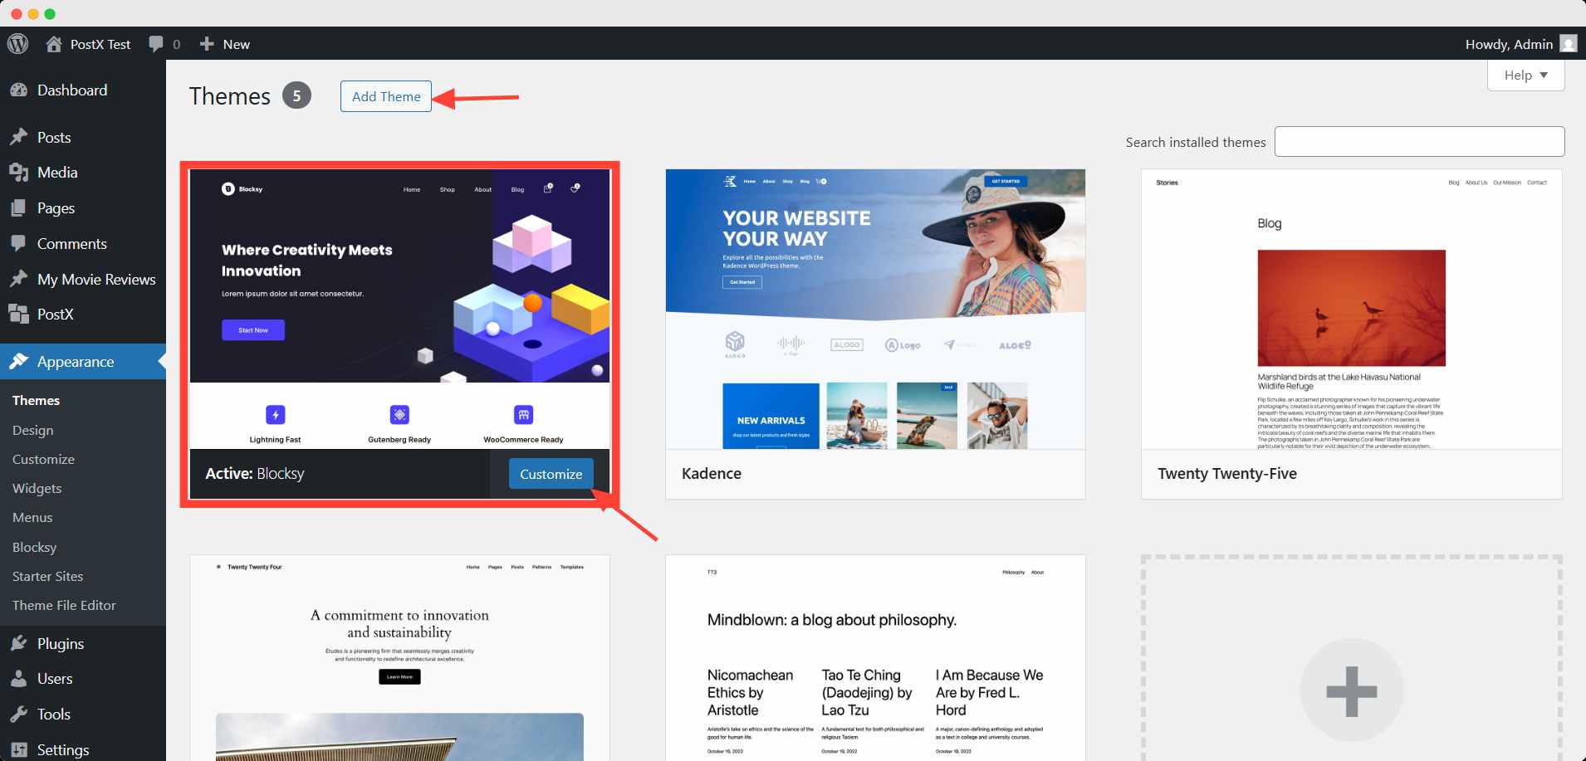The width and height of the screenshot is (1586, 761).
Task: Open Blocksy theme screenshot details
Action: pos(399,309)
